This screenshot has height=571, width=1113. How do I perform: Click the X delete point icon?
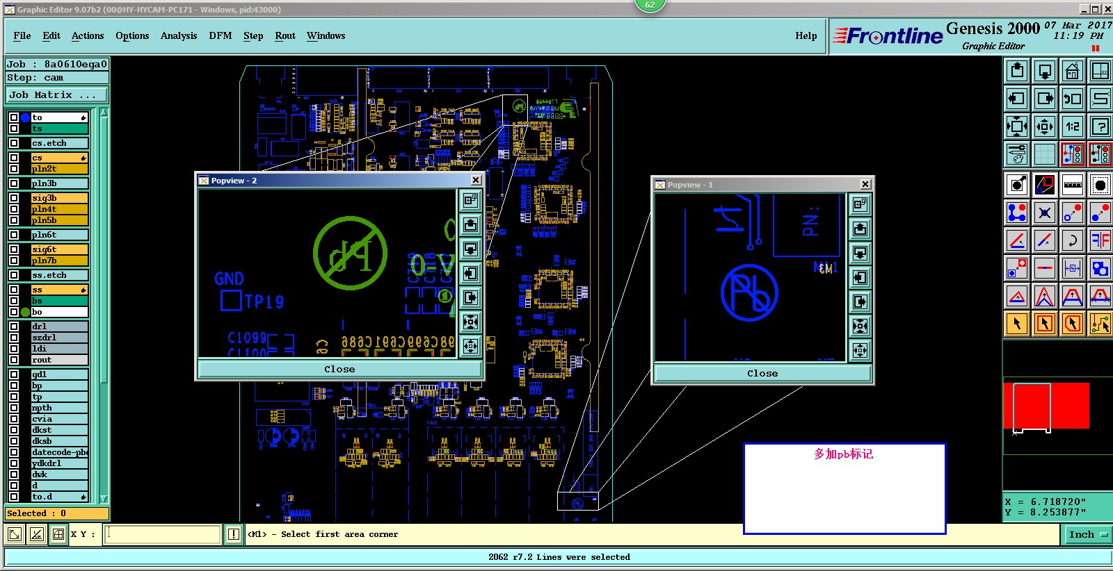(1045, 213)
